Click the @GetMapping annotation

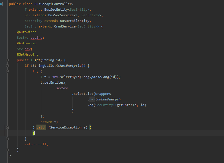coord(27,54)
